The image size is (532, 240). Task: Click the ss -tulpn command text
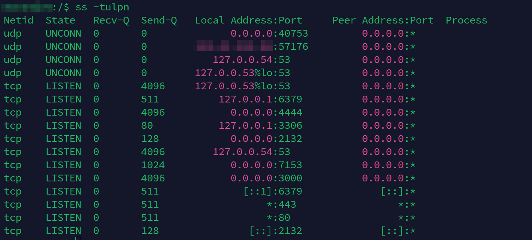tap(102, 6)
